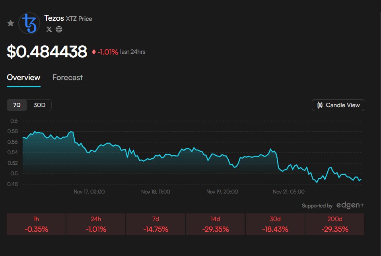Select the Overview tab
The image size is (381, 256).
[23, 77]
